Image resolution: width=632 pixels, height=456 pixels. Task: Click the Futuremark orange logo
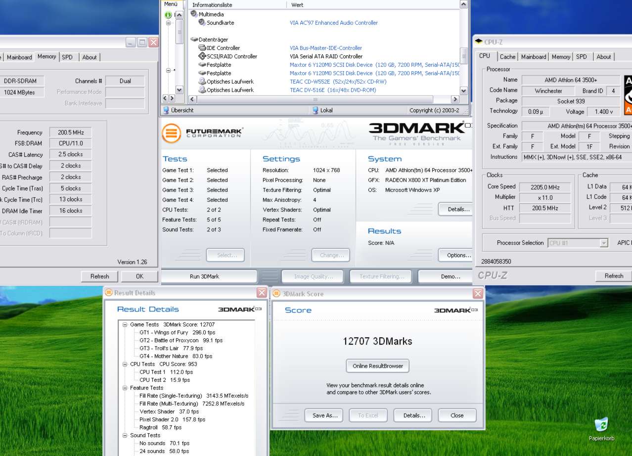pos(171,133)
